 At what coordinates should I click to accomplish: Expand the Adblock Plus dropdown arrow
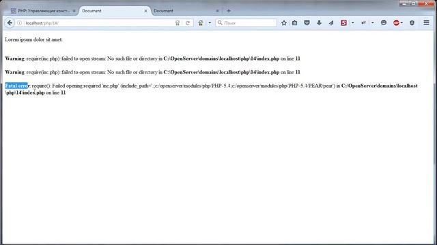tap(401, 22)
